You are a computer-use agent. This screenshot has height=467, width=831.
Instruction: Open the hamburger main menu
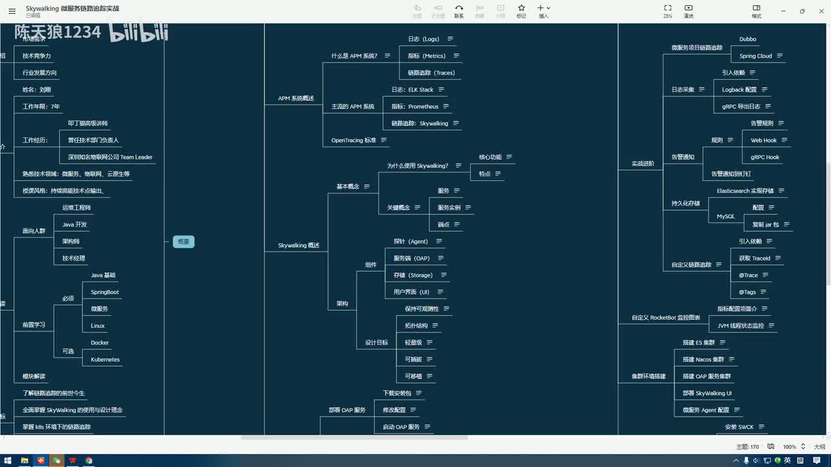(x=12, y=11)
